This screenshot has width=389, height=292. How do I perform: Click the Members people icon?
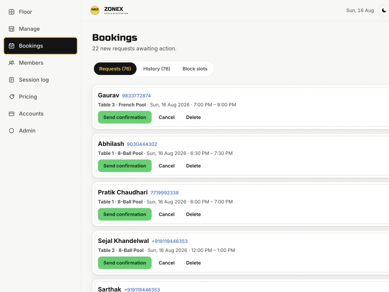tap(11, 63)
